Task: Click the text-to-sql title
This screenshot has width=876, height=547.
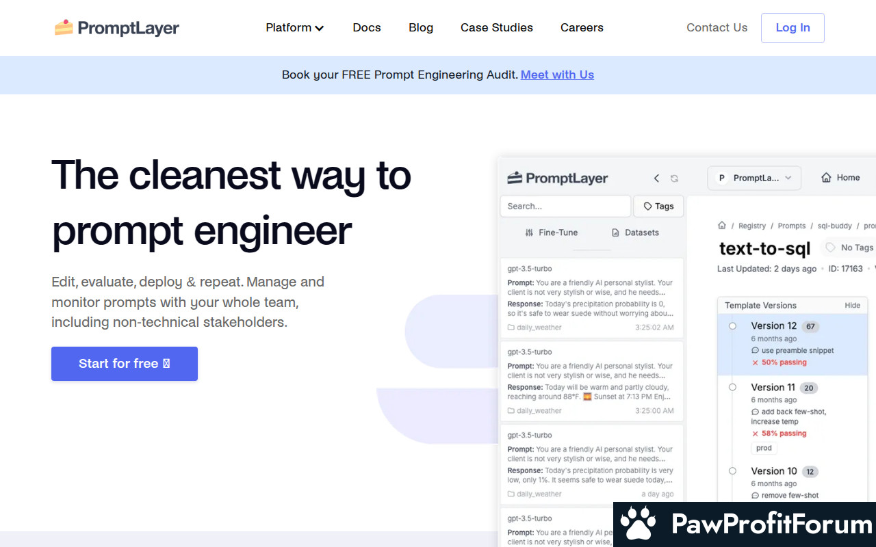Action: 764,248
